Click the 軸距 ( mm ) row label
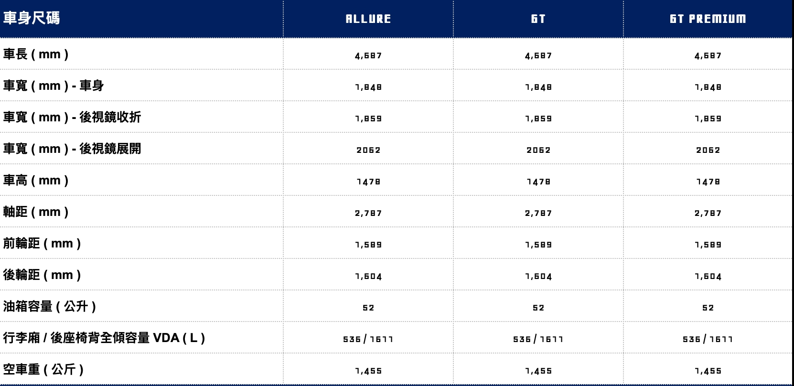Image resolution: width=794 pixels, height=386 pixels. coord(36,212)
